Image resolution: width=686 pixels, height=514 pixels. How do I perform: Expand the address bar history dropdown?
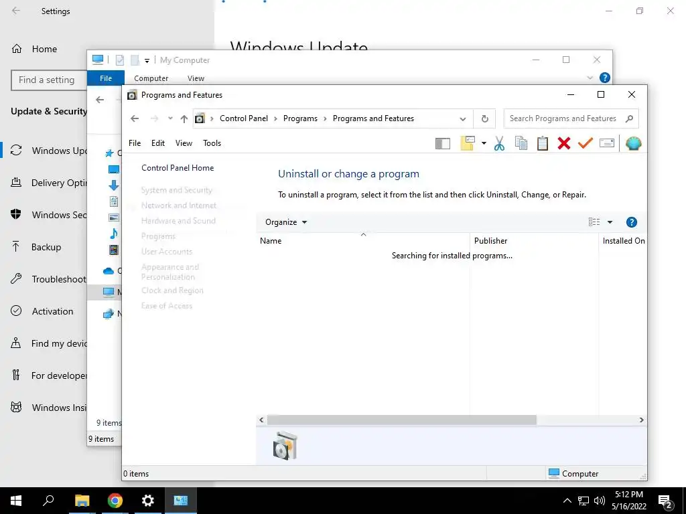pos(462,119)
